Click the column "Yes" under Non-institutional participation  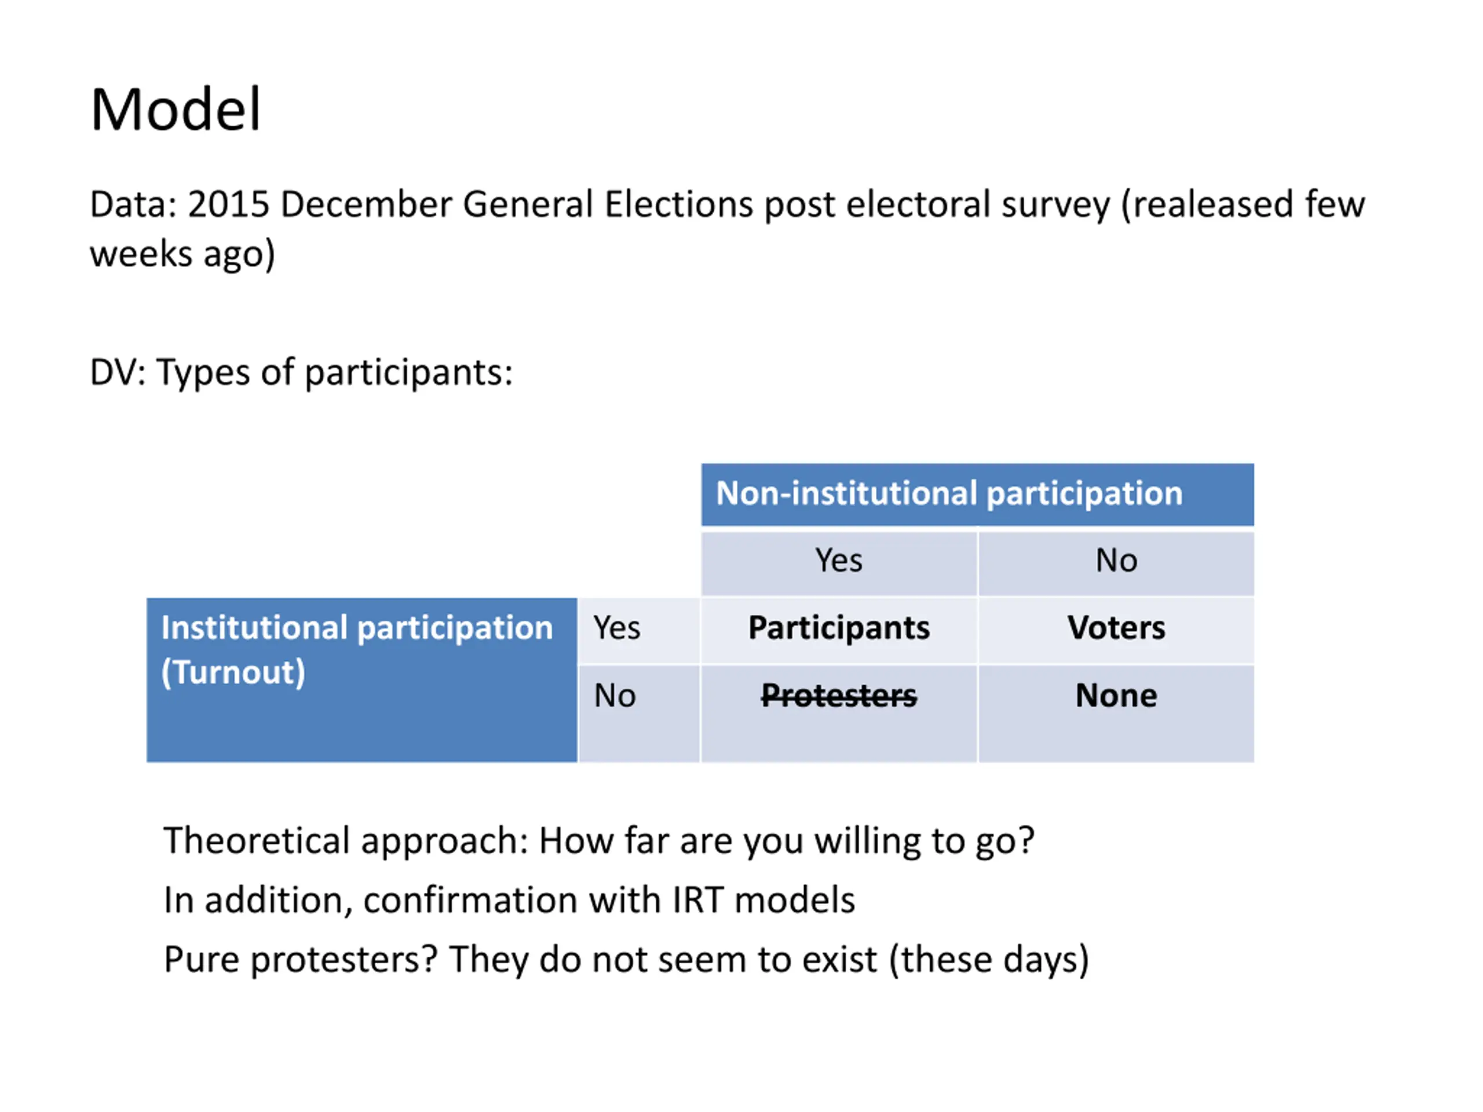(839, 563)
